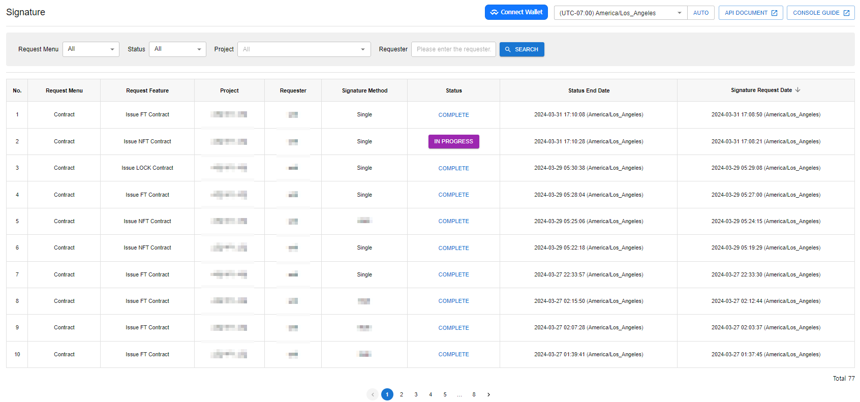The width and height of the screenshot is (860, 402).
Task: Open COMPLETE status link in row 7
Action: (x=454, y=274)
